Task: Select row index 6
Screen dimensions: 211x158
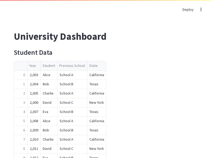Action: [21, 130]
